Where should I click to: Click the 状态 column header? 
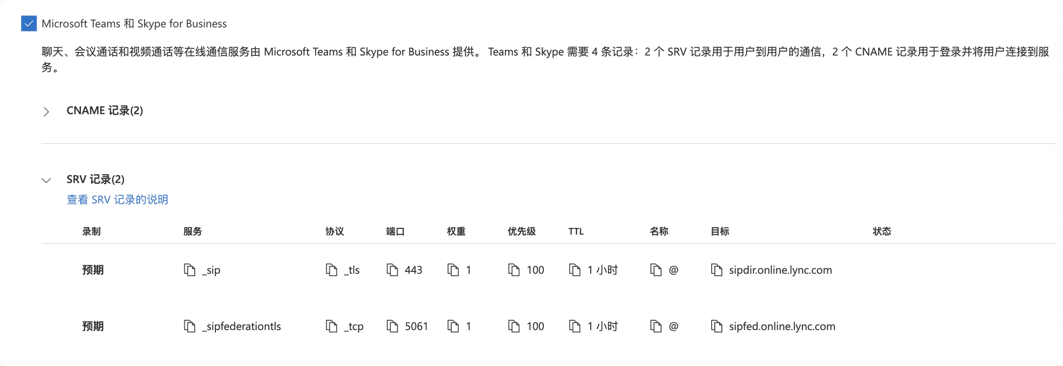click(882, 231)
